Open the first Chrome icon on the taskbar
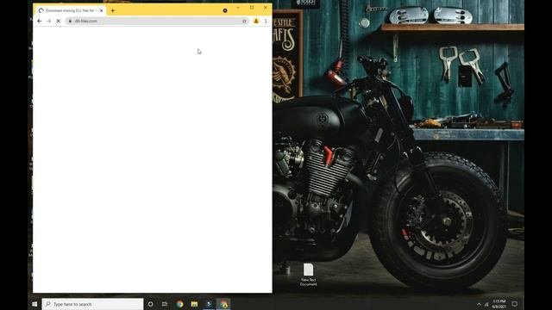Viewport: 552px width, 310px height. point(180,304)
